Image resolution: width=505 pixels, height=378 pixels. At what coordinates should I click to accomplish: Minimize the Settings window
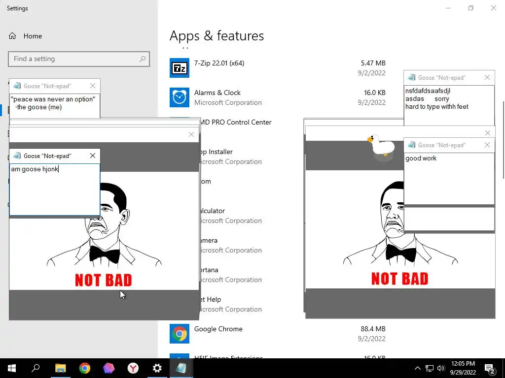tap(448, 8)
